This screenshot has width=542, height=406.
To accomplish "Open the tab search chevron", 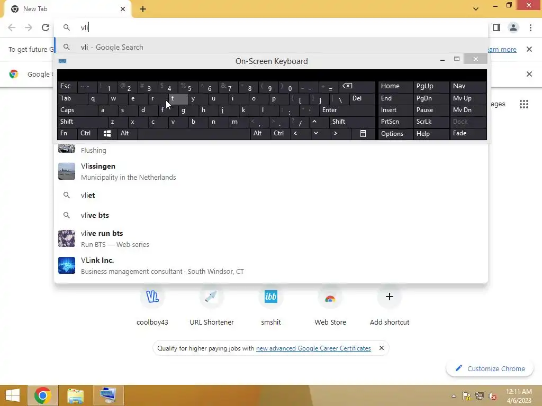I will (476, 9).
